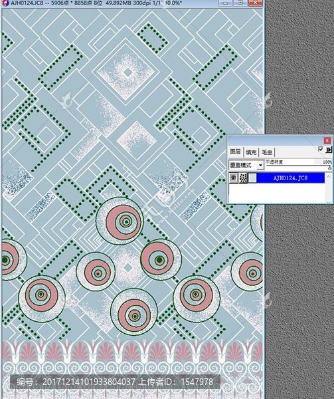334x399 pixels.
Task: Hide the AJH0124.JC8 layer via eye icon
Action: [x=234, y=178]
